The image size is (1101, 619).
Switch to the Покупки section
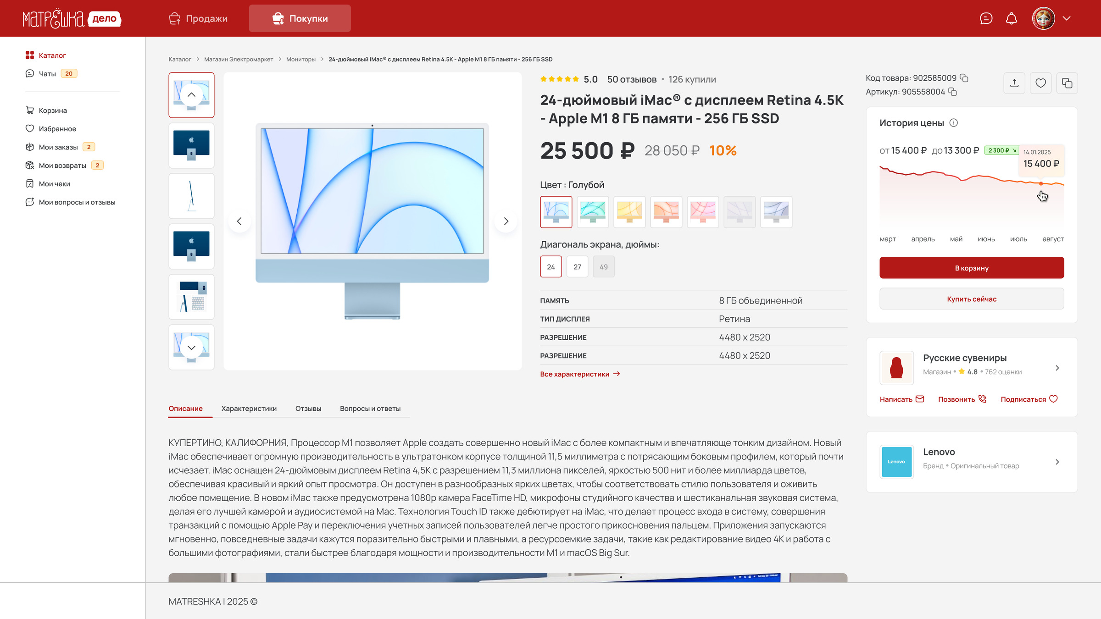click(300, 18)
